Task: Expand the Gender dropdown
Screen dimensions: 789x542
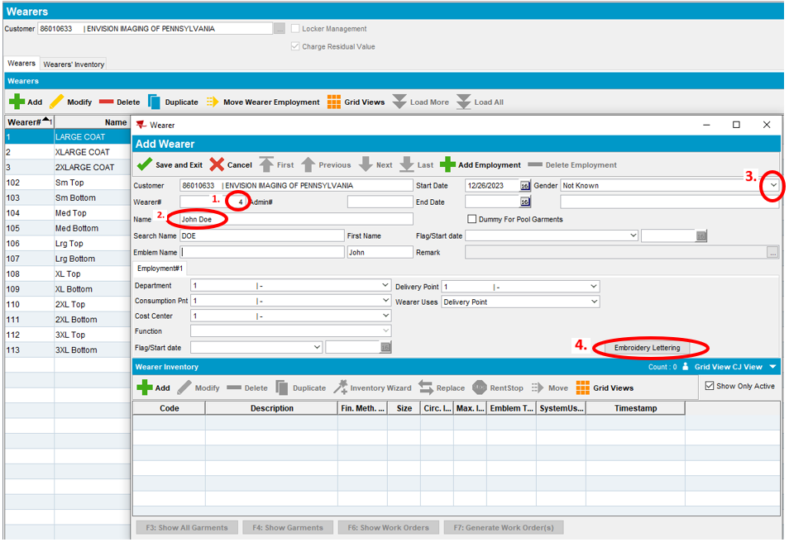Action: 772,186
